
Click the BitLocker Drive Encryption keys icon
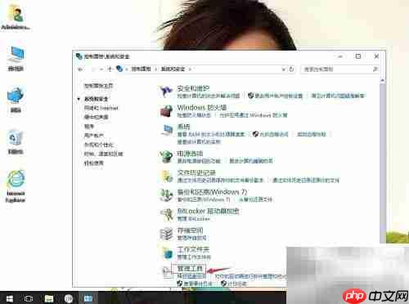(x=167, y=214)
